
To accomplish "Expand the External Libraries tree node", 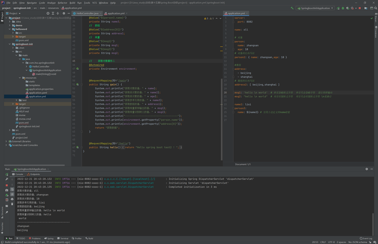I will pyautogui.click(x=6, y=141).
